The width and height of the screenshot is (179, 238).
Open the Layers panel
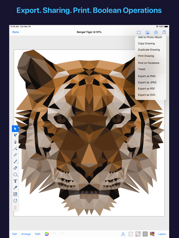coord(162,234)
